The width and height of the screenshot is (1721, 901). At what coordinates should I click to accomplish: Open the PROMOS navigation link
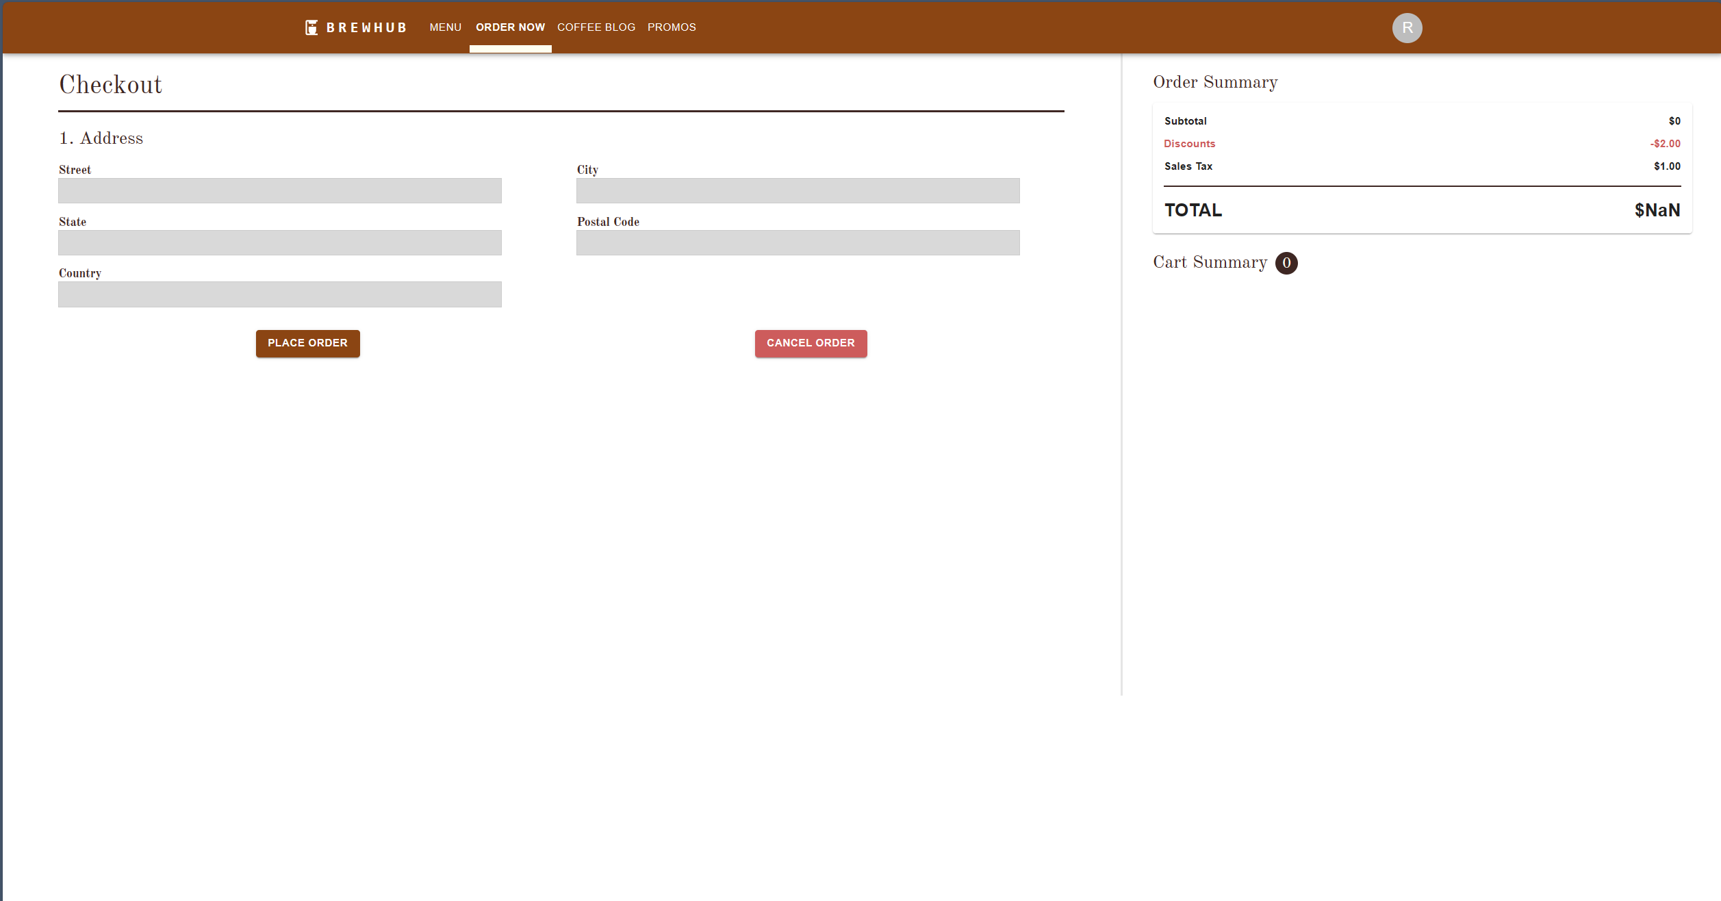[x=671, y=27]
